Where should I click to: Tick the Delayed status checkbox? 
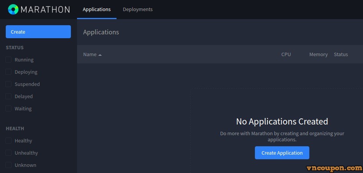coord(8,96)
